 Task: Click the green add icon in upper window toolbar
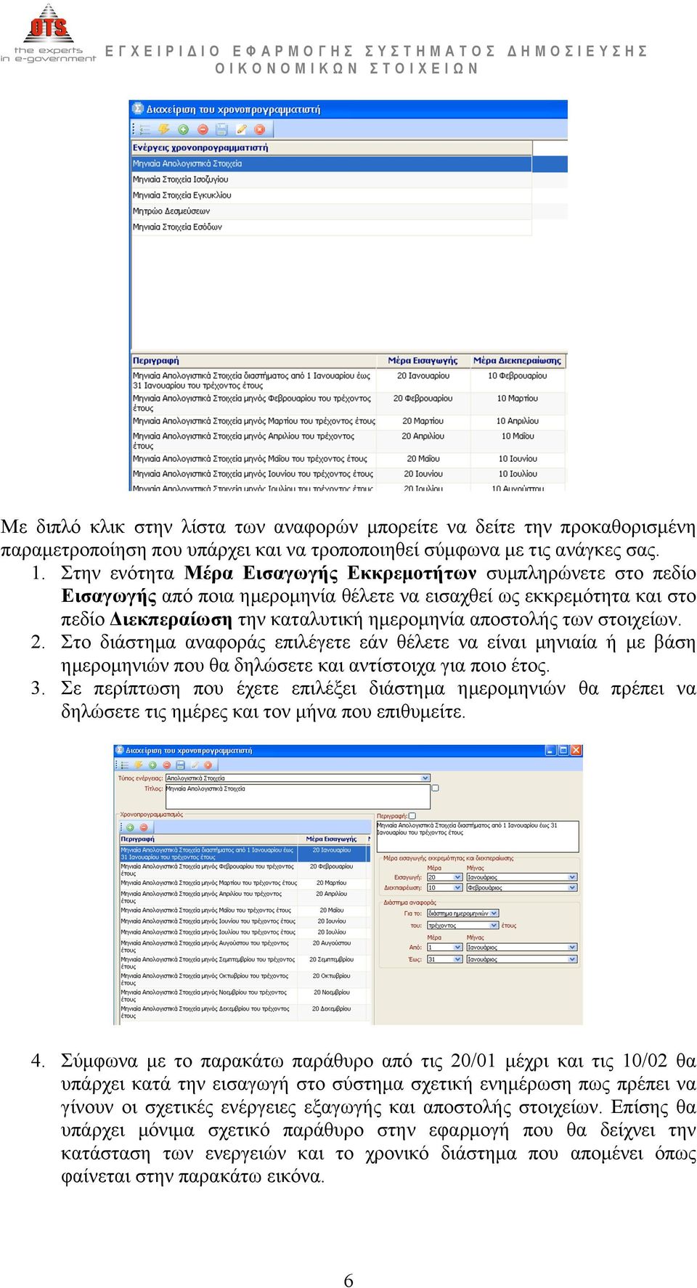click(x=183, y=129)
